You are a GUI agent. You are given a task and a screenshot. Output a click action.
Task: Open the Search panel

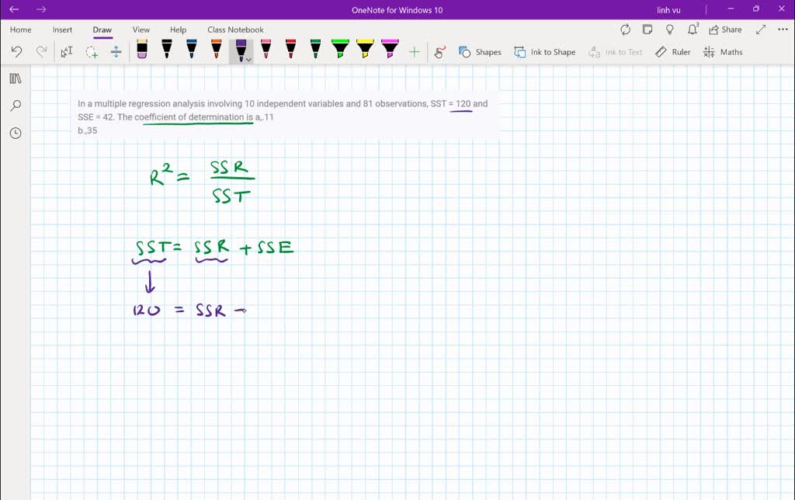pos(15,105)
